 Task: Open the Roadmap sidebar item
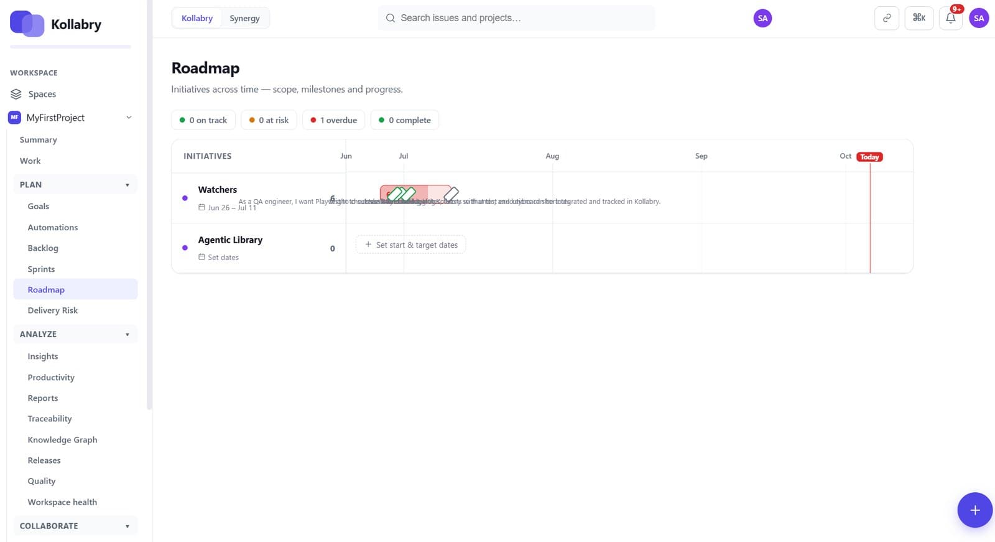[75, 289]
